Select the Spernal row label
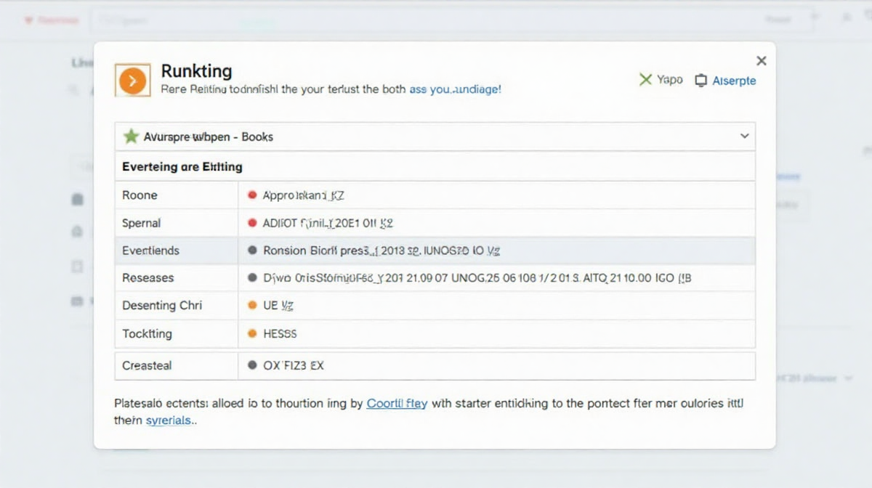Image resolution: width=872 pixels, height=488 pixels. (142, 223)
